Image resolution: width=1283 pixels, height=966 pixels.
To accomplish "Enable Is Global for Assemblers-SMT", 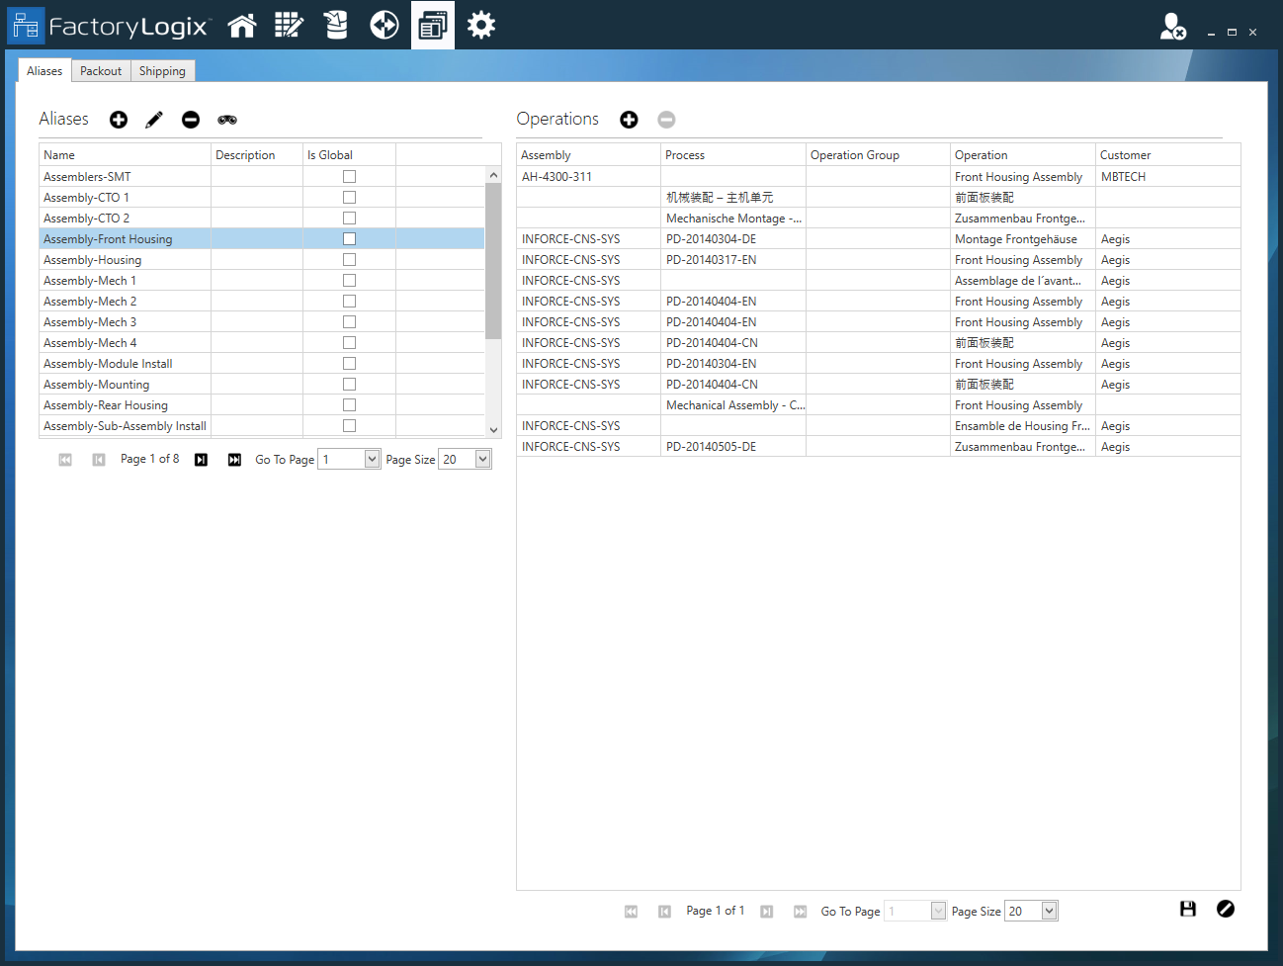I will (x=349, y=176).
